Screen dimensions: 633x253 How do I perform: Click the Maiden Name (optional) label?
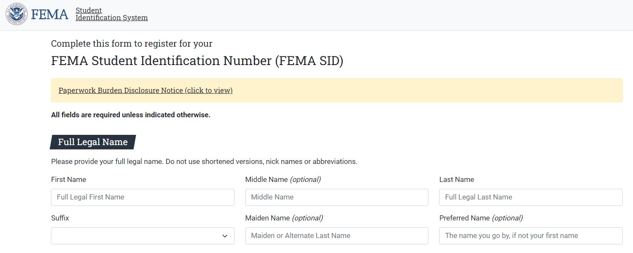[284, 218]
